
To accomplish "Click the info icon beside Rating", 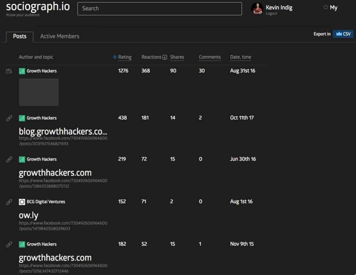I will tap(115, 57).
